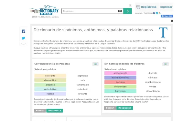Viewport: 194px width, 121px height.
Task: Open the settings gear icon
Action: 172,21
